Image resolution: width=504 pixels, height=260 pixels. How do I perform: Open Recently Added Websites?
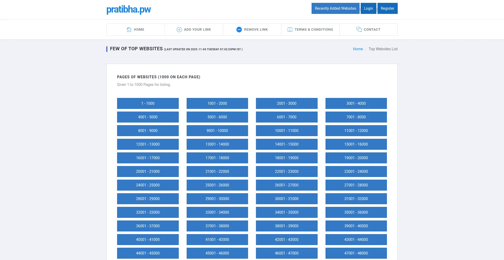click(335, 8)
